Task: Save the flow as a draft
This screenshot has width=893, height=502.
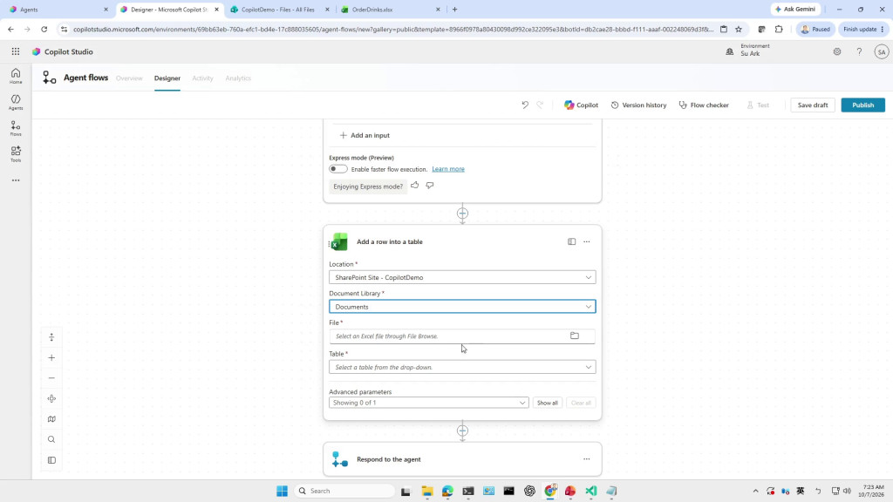Action: click(813, 105)
